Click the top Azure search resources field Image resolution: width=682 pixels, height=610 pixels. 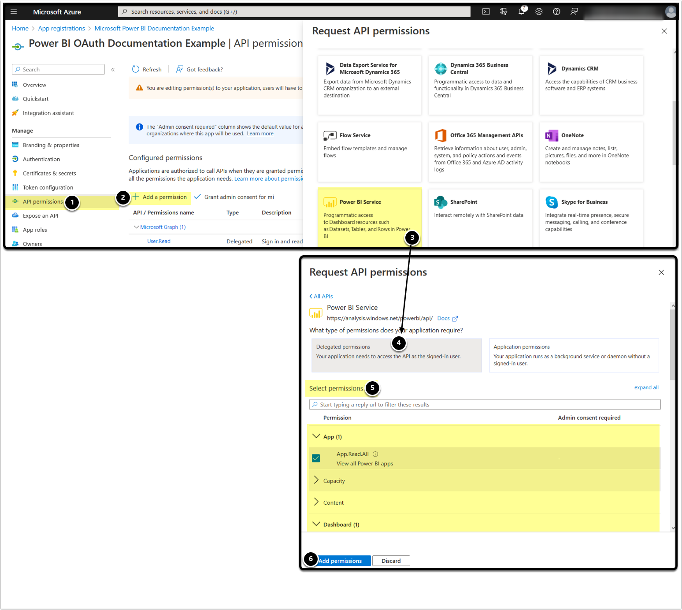(x=294, y=11)
